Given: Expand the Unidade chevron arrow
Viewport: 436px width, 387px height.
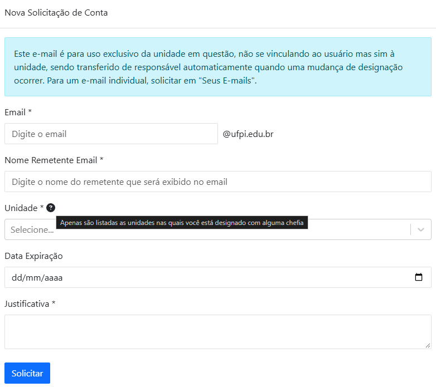Looking at the screenshot, I should click(x=421, y=229).
